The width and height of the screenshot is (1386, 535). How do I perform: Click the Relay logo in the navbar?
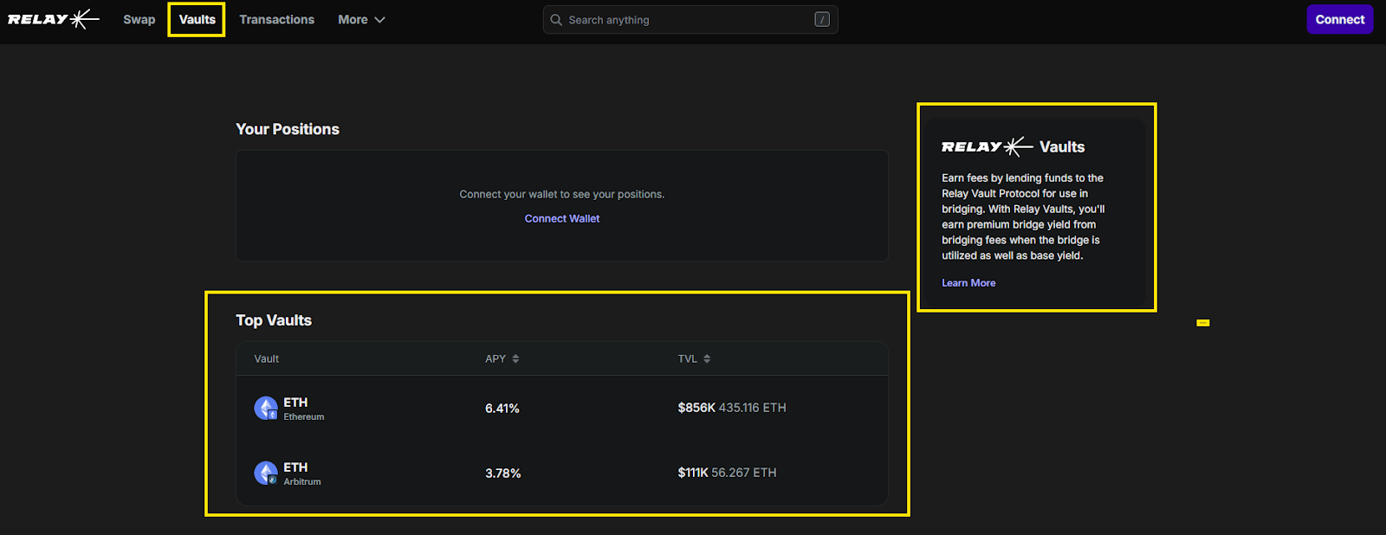(54, 19)
